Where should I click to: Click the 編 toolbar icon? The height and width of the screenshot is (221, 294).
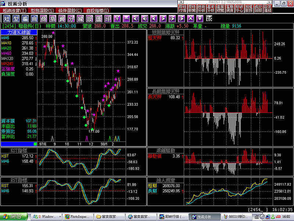coord(25,19)
